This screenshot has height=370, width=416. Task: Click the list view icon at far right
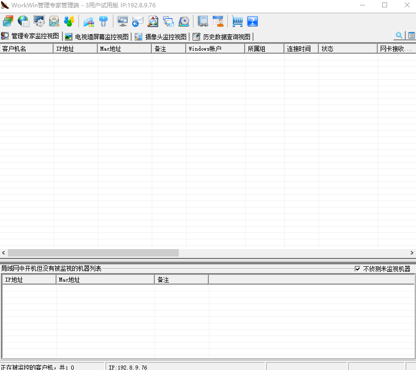tap(411, 36)
